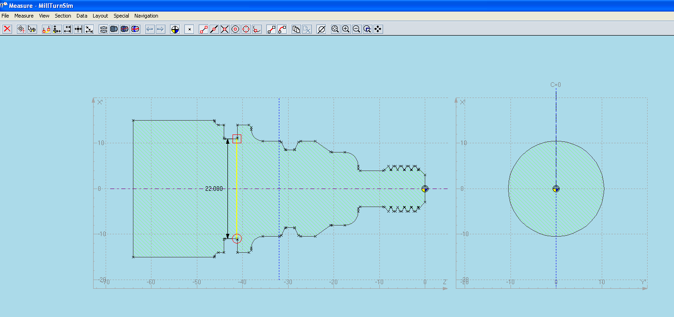Open the View menu
The height and width of the screenshot is (317, 674).
tap(44, 16)
